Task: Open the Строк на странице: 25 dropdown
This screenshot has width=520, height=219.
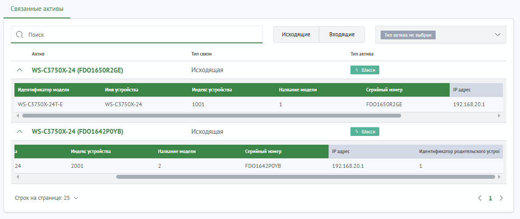Action: pyautogui.click(x=46, y=198)
